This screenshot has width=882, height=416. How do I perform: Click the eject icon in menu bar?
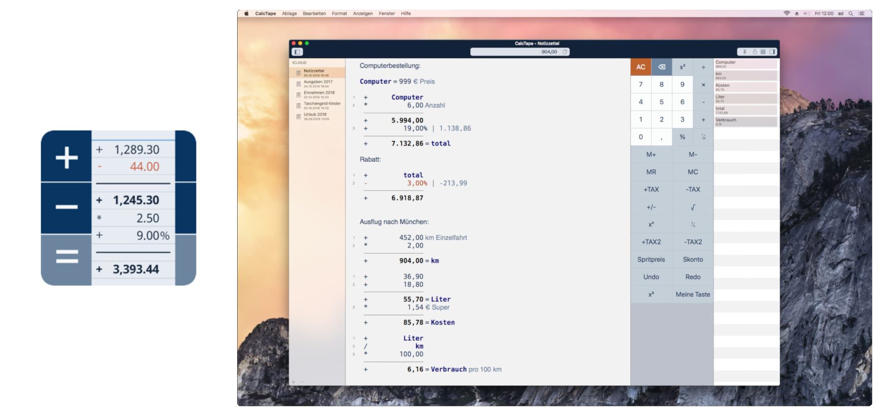tap(797, 14)
